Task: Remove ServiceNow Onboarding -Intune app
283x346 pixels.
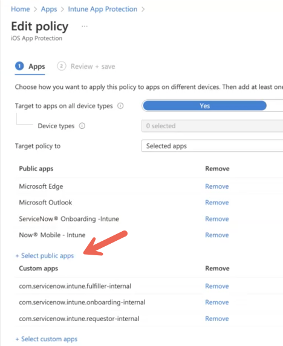Action: click(x=217, y=219)
